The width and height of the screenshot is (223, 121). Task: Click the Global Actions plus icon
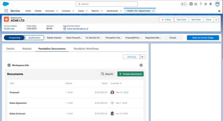pyautogui.click(x=191, y=4)
